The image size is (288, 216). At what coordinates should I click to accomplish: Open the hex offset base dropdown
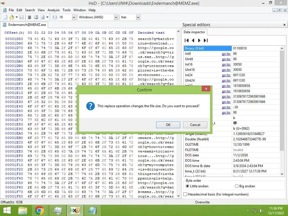(138, 17)
